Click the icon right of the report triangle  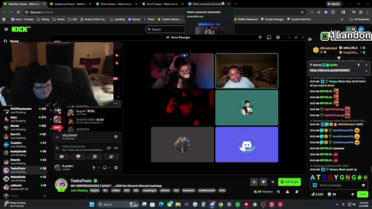[297, 192]
